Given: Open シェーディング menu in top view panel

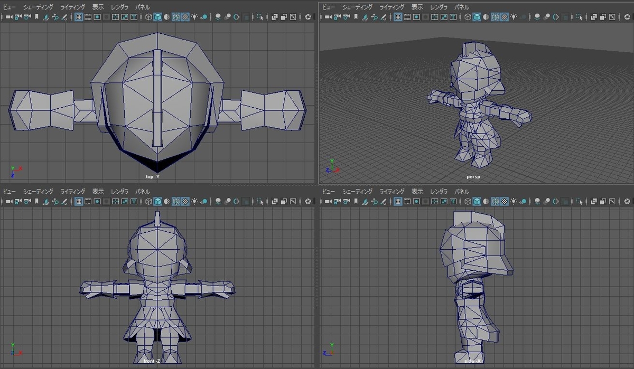Looking at the screenshot, I should coord(38,7).
